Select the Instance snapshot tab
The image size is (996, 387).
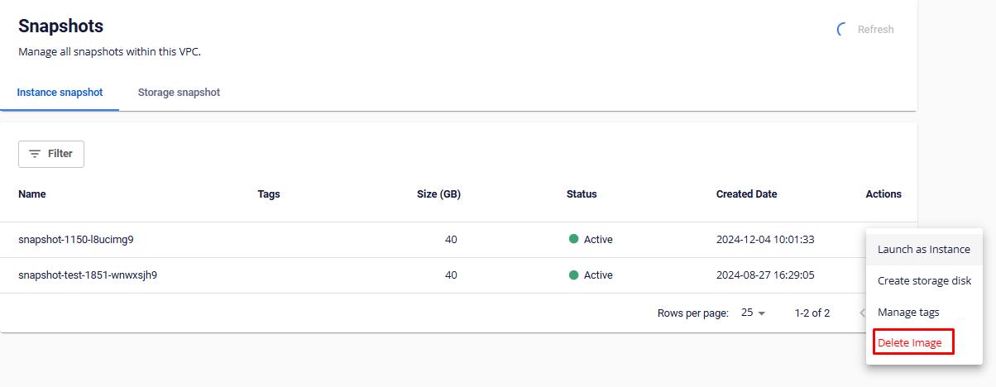pos(60,92)
